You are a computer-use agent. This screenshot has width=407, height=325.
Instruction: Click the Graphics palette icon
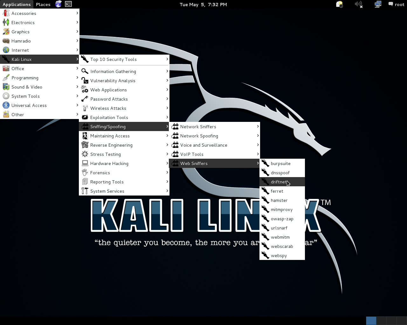coord(6,32)
